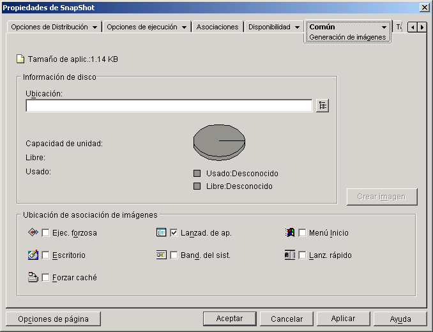The height and width of the screenshot is (332, 433).
Task: Click the Capacidad de unidad label
Action: click(x=64, y=144)
